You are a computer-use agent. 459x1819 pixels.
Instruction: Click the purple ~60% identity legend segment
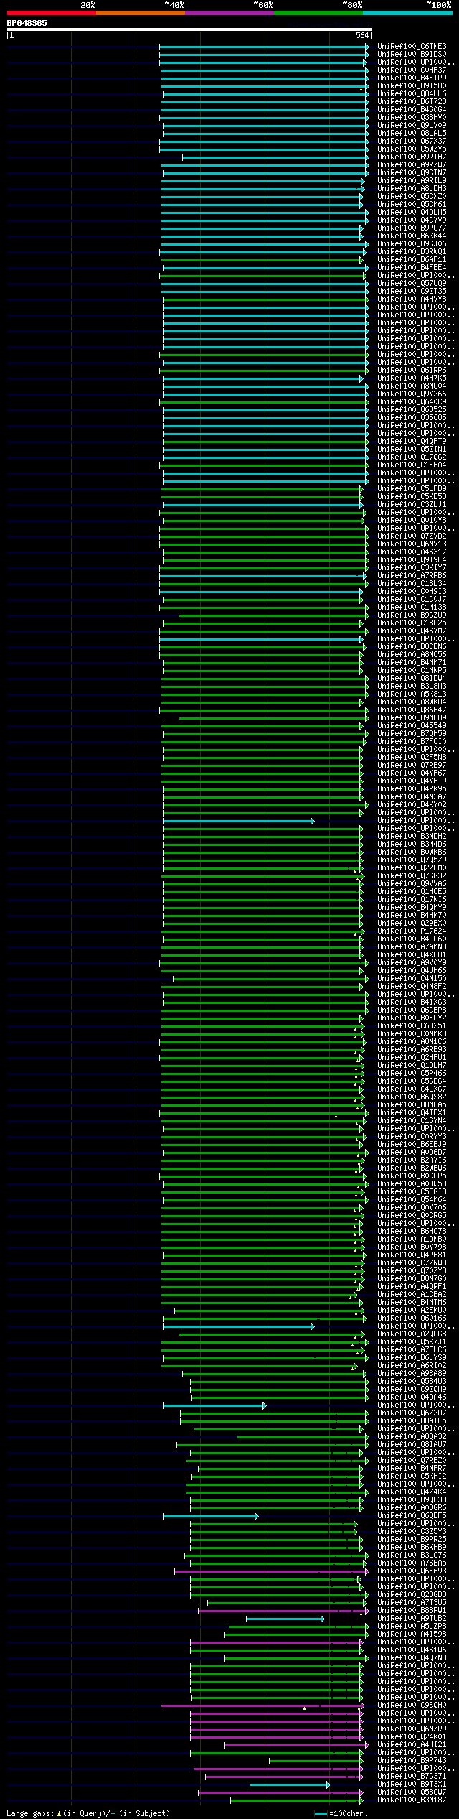(x=229, y=13)
